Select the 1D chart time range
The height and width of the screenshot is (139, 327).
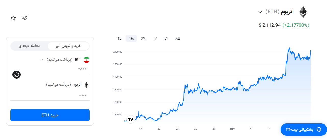tap(120, 39)
